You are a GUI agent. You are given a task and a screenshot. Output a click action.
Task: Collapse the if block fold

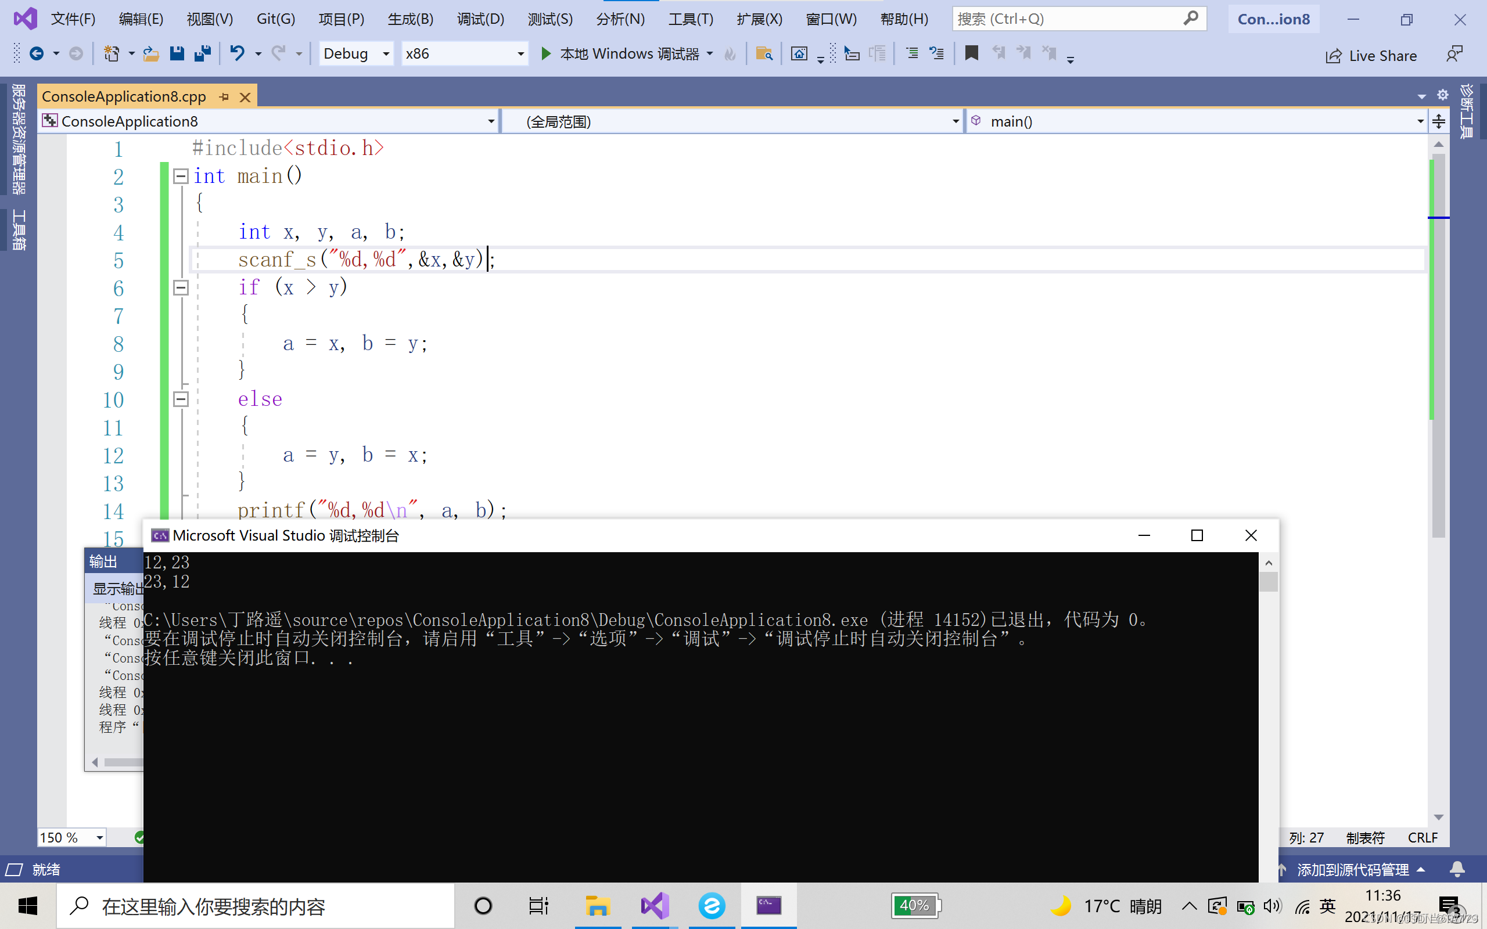[x=181, y=287]
